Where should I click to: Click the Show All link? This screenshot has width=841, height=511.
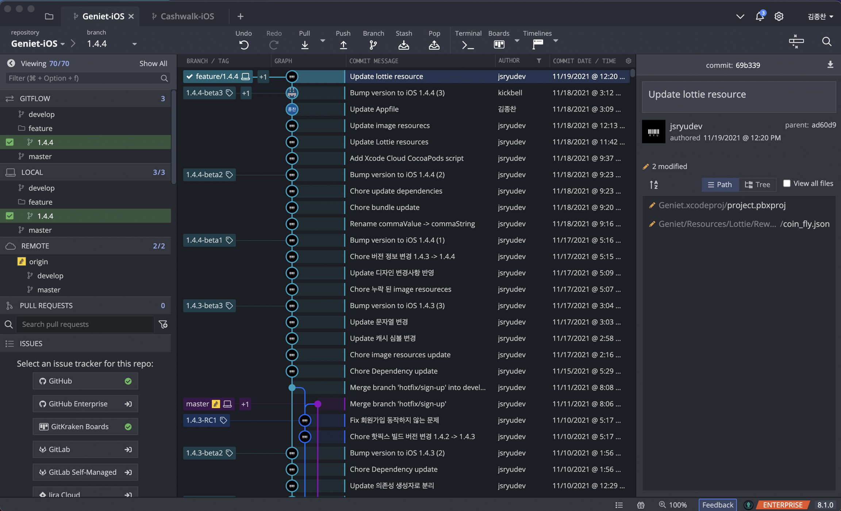(153, 63)
